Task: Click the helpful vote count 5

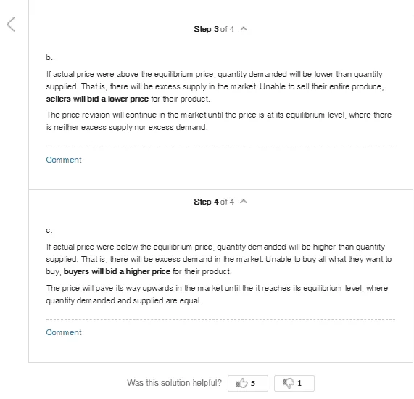Action: point(253,383)
